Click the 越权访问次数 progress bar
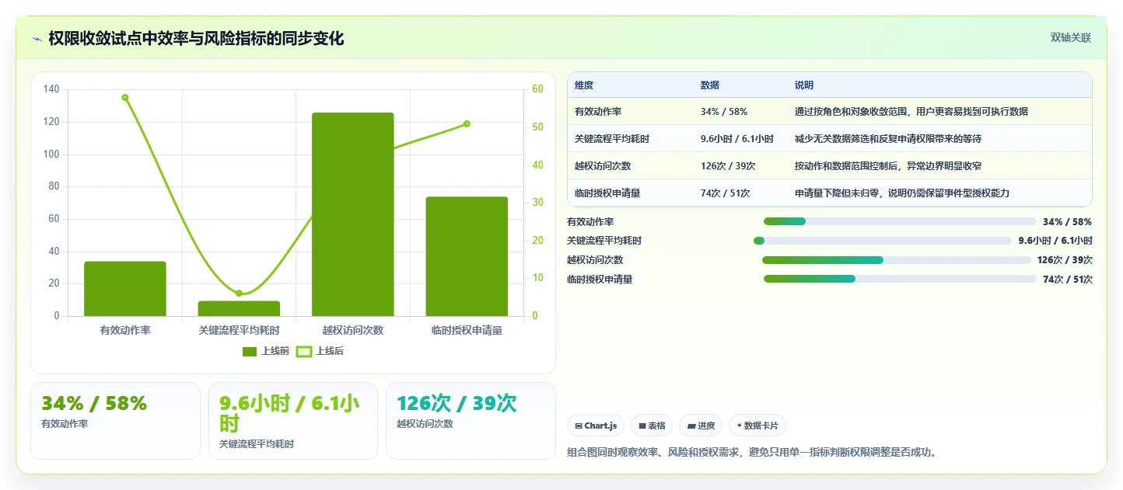Image resolution: width=1123 pixels, height=490 pixels. coord(897,260)
